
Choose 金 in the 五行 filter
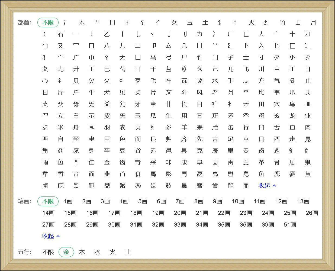[x=66, y=252]
